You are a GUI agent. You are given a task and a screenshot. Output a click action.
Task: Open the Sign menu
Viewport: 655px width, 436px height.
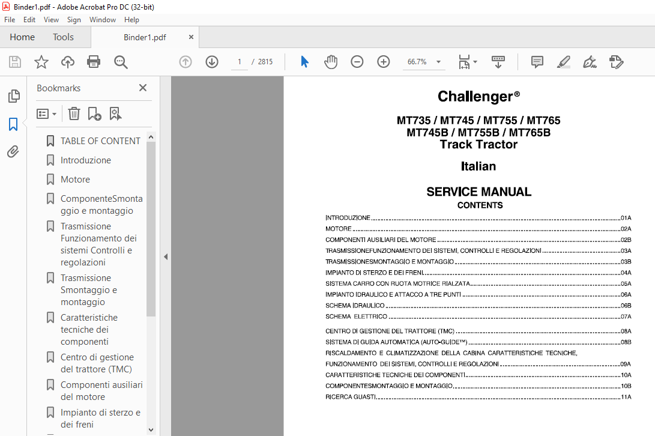(x=74, y=20)
